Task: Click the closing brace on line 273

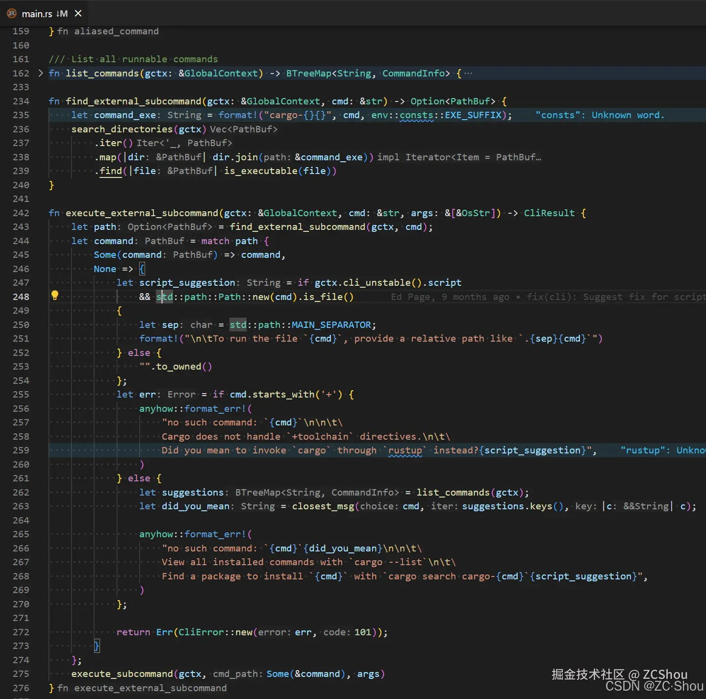Action: (x=97, y=646)
